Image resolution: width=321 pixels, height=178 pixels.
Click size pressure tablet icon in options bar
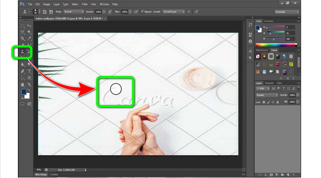coord(196,12)
